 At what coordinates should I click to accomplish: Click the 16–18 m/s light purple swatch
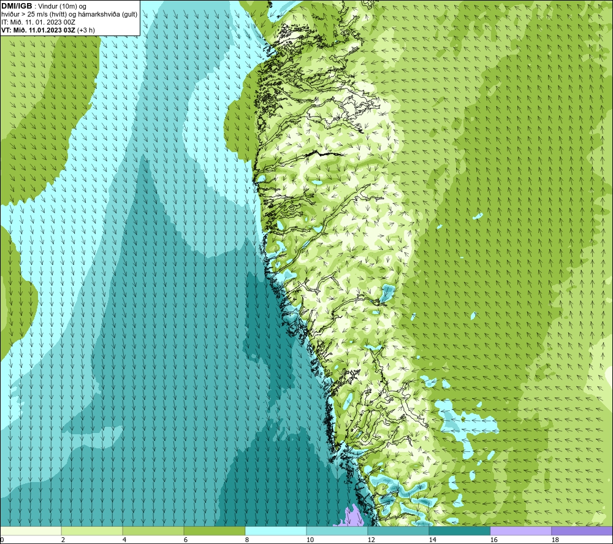pos(520,531)
